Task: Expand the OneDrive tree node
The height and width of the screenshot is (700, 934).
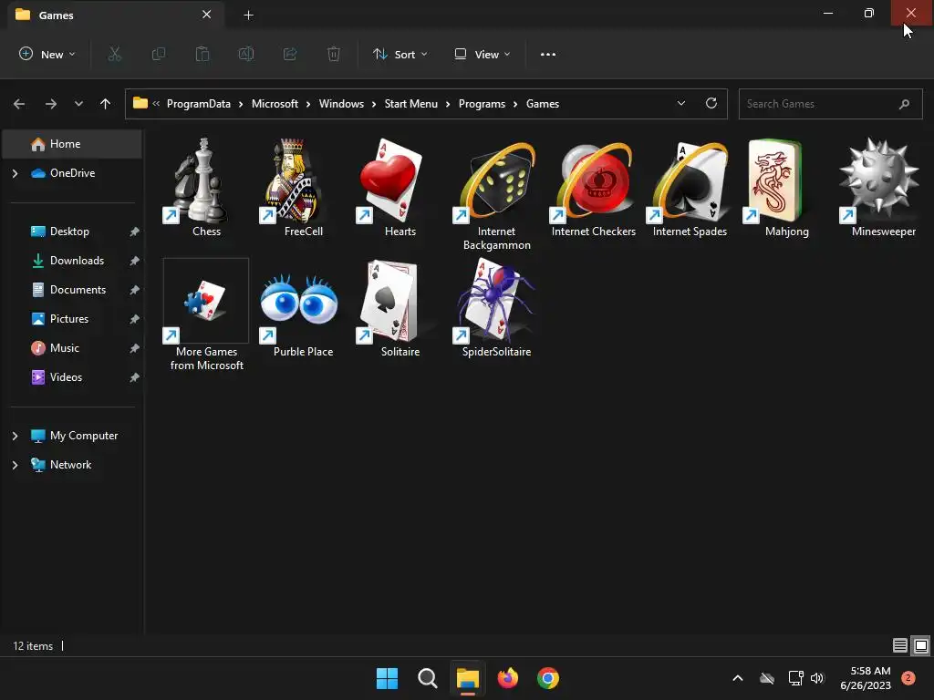Action: pos(15,173)
